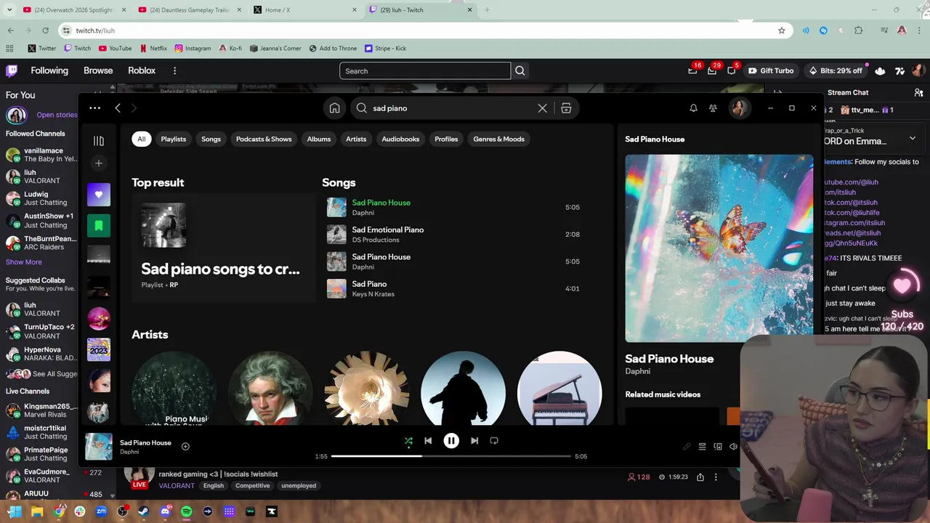The image size is (930, 523).
Task: Toggle shuffle in Spotify player
Action: (x=408, y=441)
